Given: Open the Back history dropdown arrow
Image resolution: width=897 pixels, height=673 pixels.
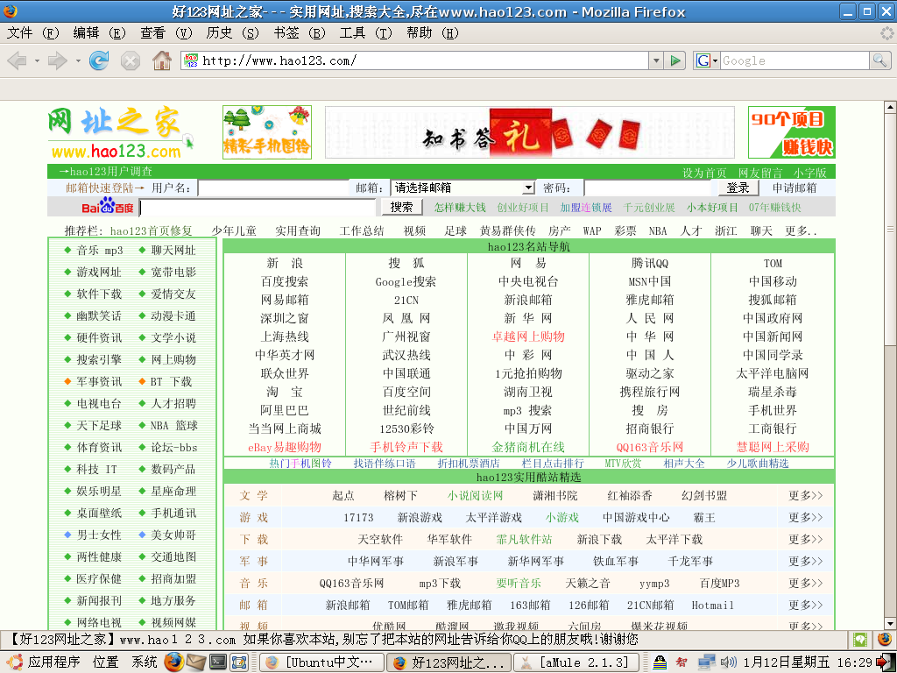Looking at the screenshot, I should pyautogui.click(x=37, y=60).
